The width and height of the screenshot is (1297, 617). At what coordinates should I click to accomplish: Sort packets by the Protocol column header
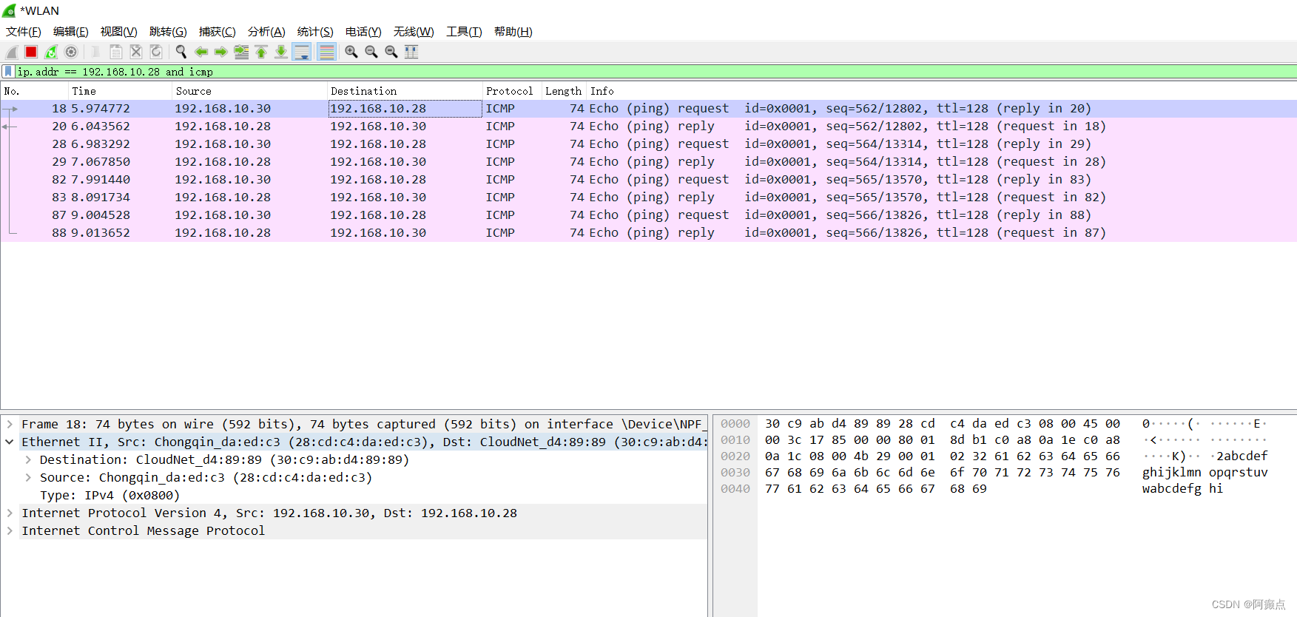[x=512, y=91]
